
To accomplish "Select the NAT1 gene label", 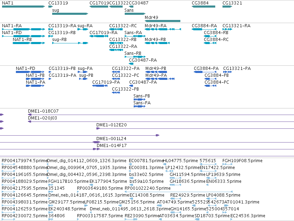I will coord(8,3).
